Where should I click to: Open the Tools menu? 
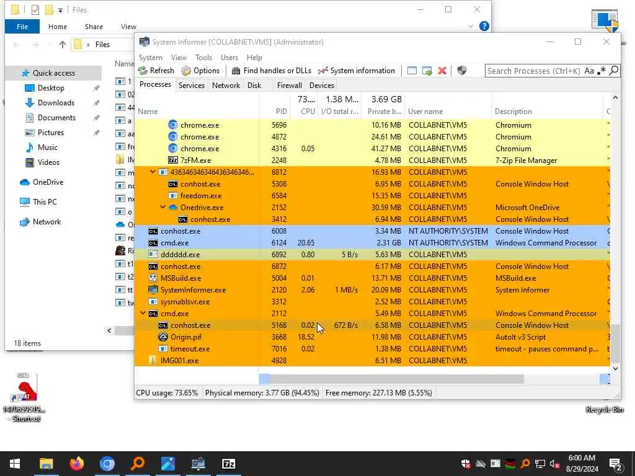[x=203, y=58]
